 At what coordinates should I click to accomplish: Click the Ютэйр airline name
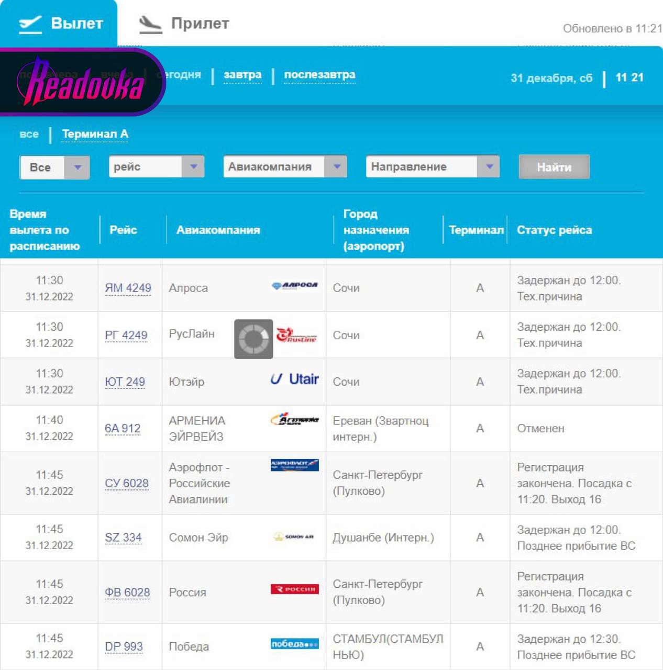point(186,382)
